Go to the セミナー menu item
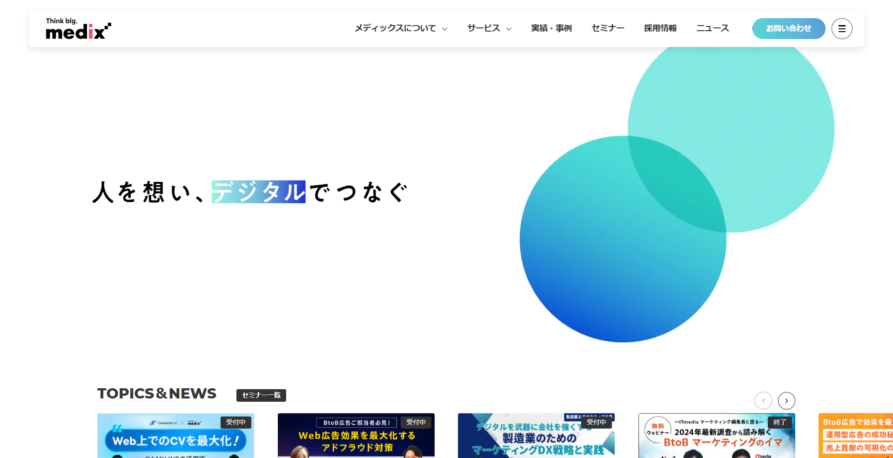The width and height of the screenshot is (893, 458). [608, 28]
